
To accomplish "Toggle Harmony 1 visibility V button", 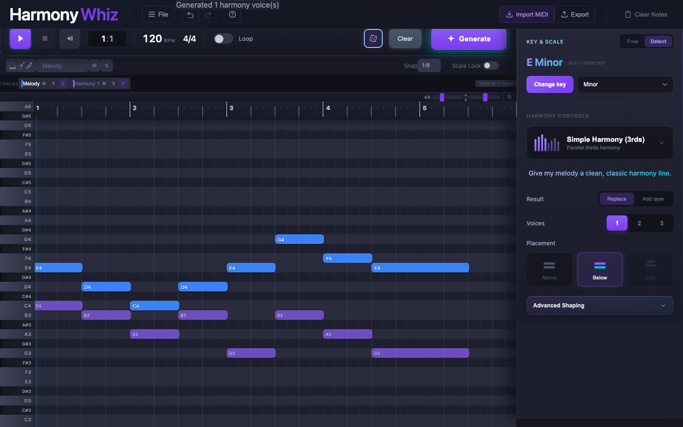I will tap(123, 84).
